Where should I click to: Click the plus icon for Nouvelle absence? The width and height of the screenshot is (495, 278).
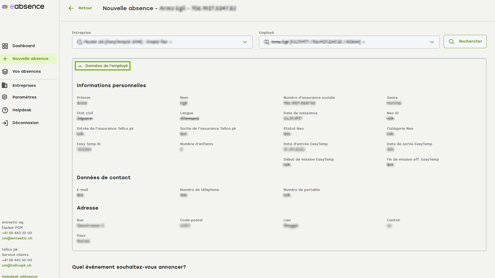click(5, 59)
